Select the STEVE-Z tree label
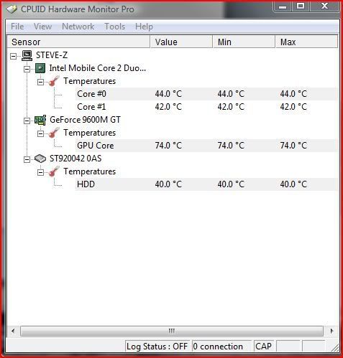This screenshot has width=343, height=358. tap(52, 55)
